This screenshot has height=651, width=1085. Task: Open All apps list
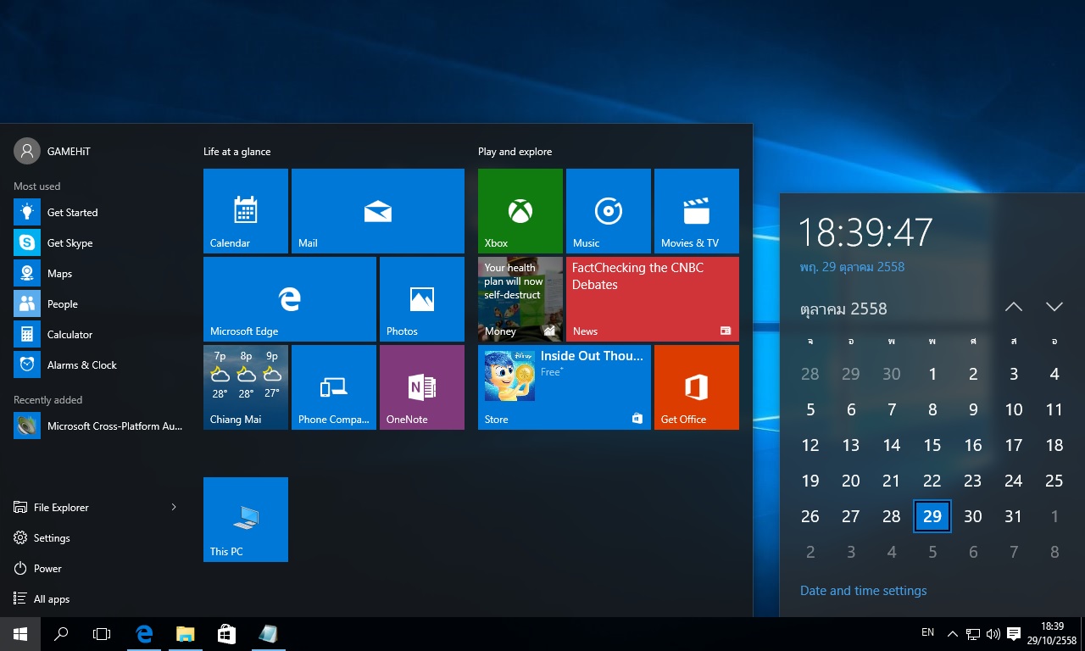point(51,598)
